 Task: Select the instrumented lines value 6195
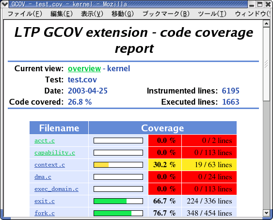pos(230,91)
